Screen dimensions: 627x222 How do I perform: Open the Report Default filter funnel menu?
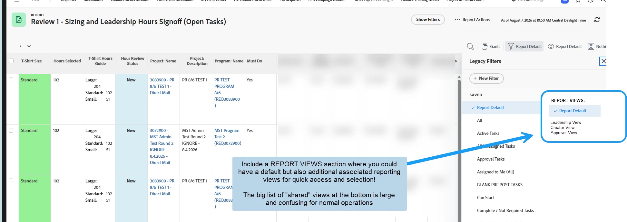tap(524, 46)
